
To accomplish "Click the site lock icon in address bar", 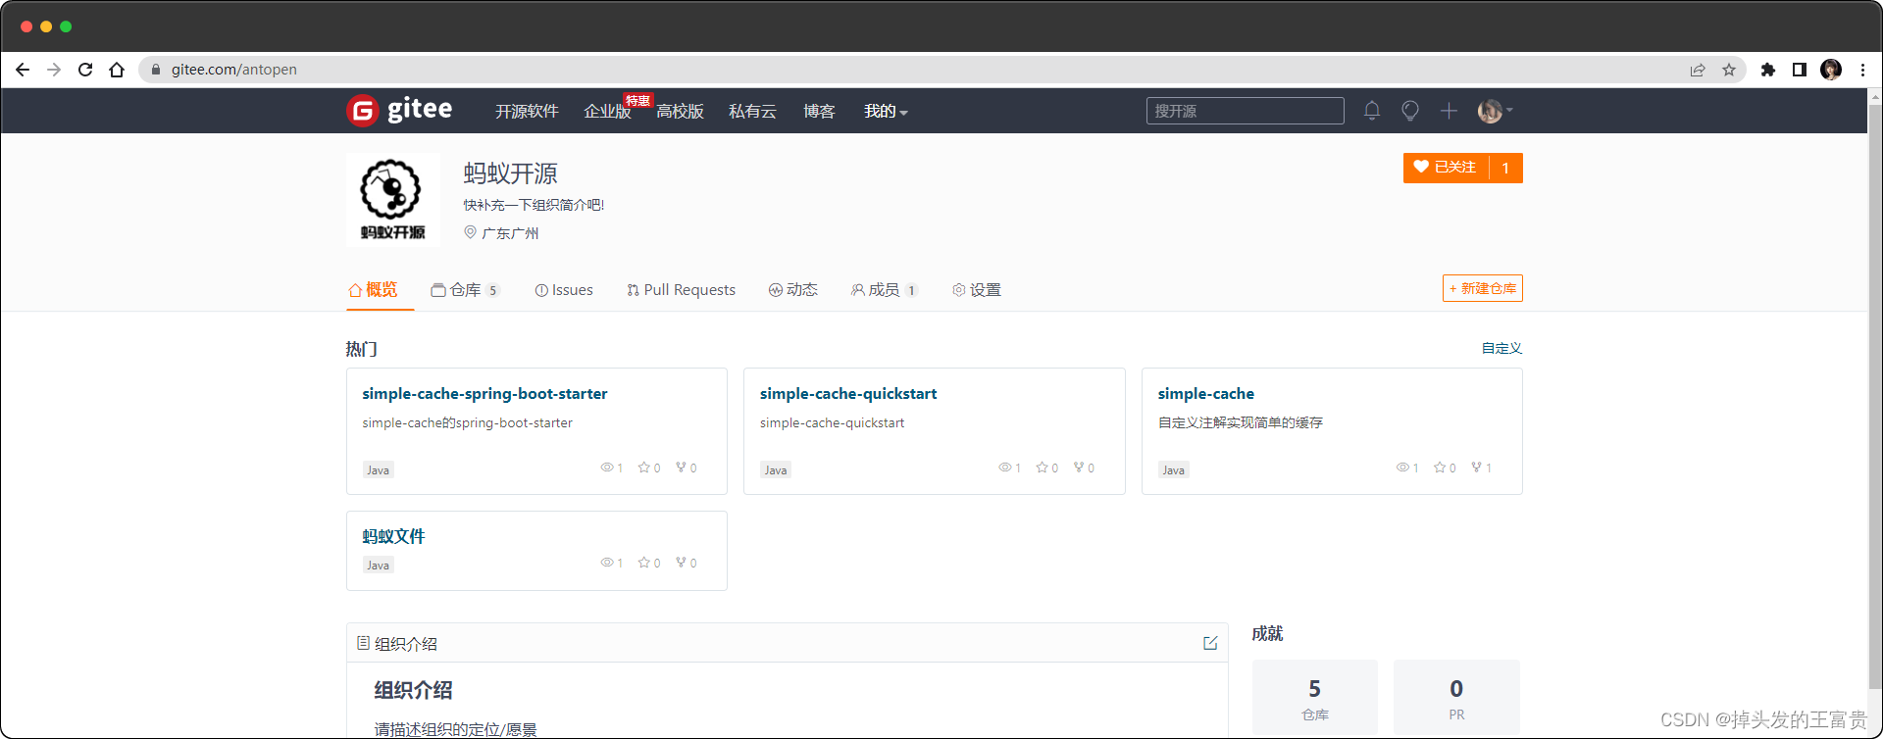I will pyautogui.click(x=156, y=70).
